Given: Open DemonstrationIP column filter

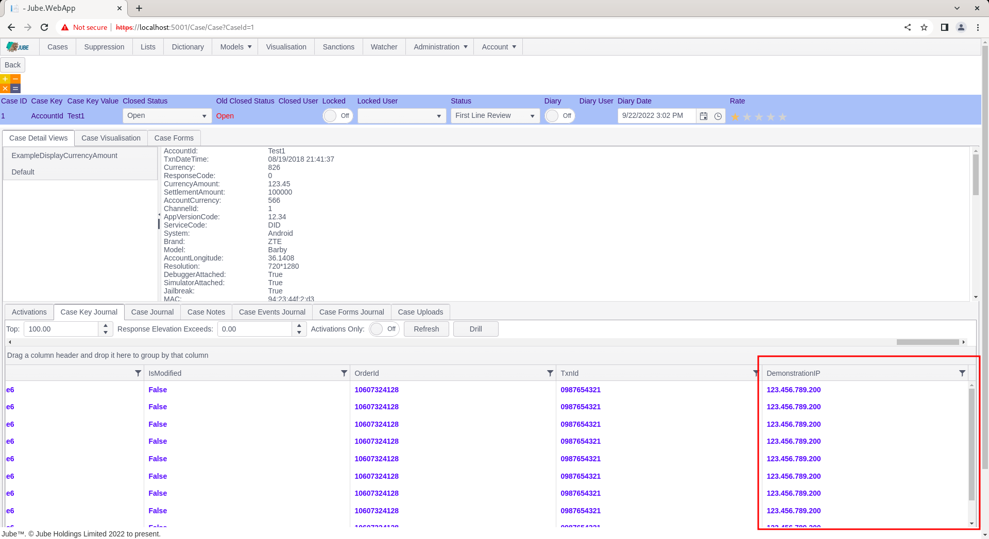Looking at the screenshot, I should coord(962,373).
